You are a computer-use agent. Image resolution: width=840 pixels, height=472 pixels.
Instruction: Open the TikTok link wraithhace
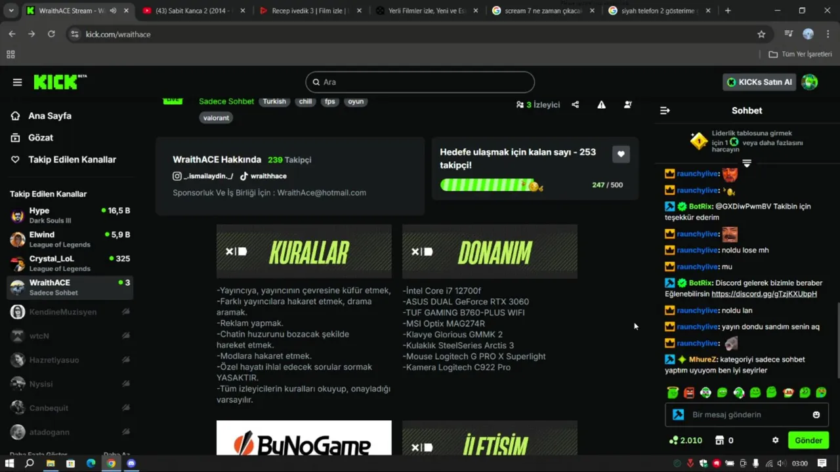tap(263, 176)
